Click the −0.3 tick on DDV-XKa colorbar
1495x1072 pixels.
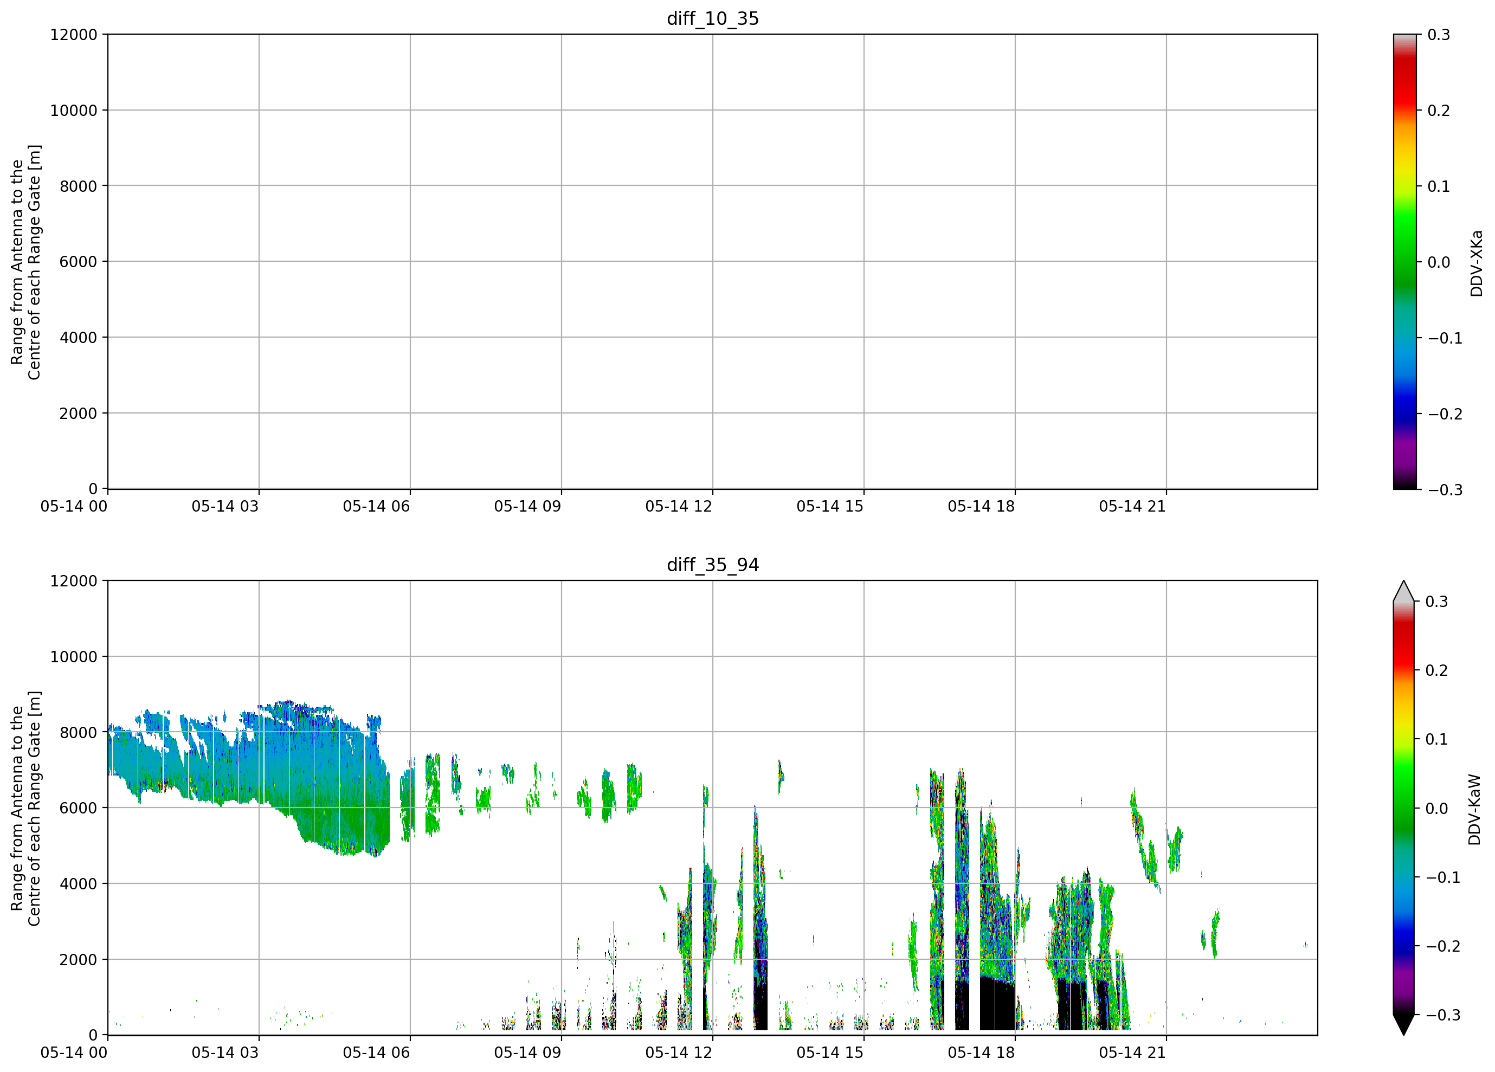point(1446,489)
